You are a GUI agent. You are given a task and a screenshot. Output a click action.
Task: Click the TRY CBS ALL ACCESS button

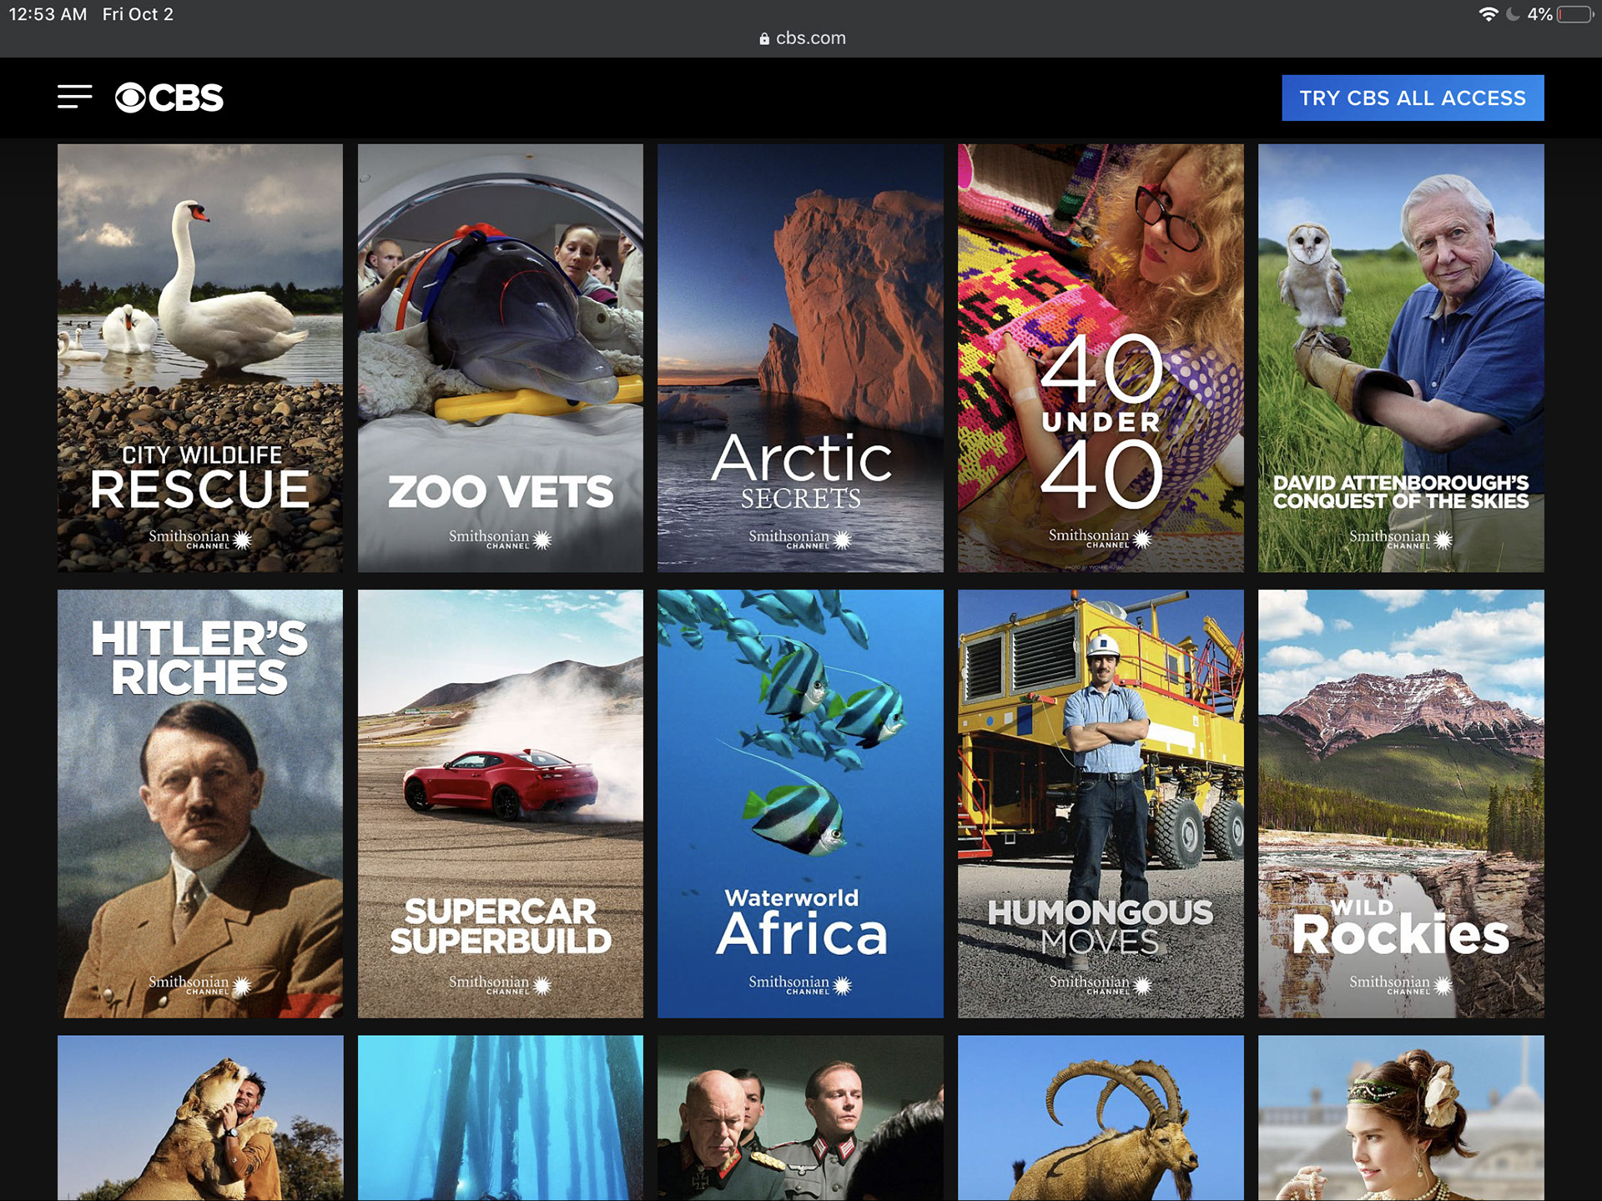1412,98
